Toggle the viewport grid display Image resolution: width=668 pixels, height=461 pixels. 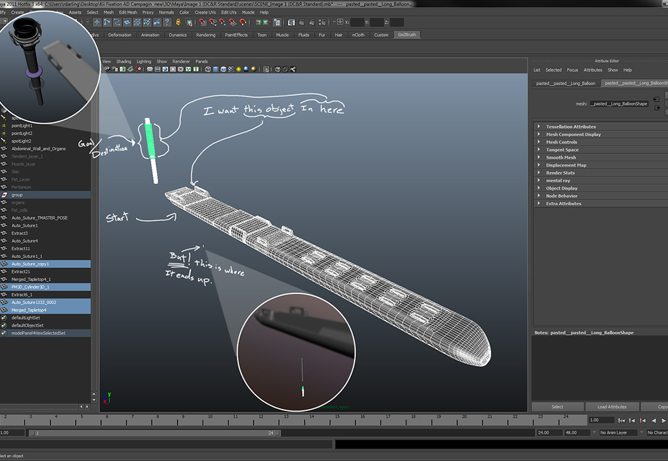[149, 69]
